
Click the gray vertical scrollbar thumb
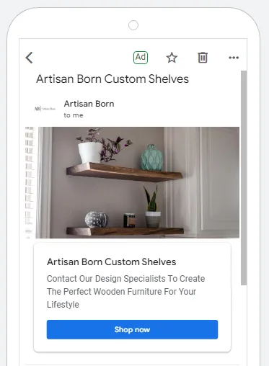[x=244, y=178]
